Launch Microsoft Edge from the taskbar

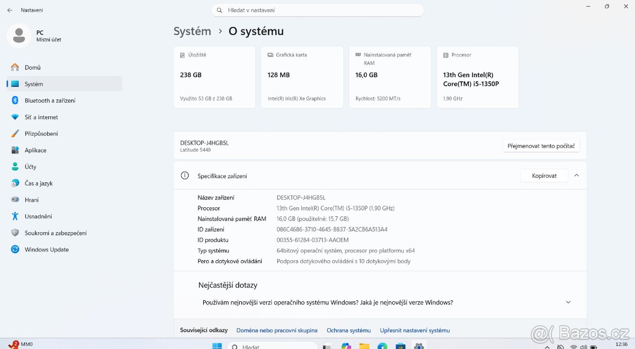(x=382, y=346)
